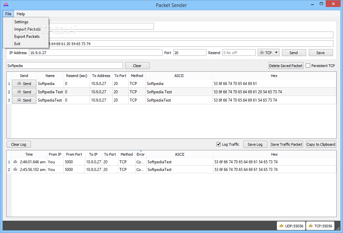Click the Clear search button
Screen dimensions: 343x233
[137, 65]
